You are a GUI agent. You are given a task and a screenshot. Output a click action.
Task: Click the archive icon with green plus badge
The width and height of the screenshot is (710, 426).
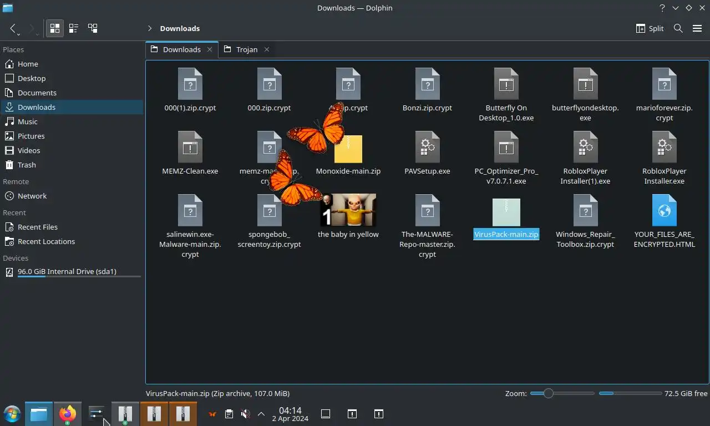125,414
